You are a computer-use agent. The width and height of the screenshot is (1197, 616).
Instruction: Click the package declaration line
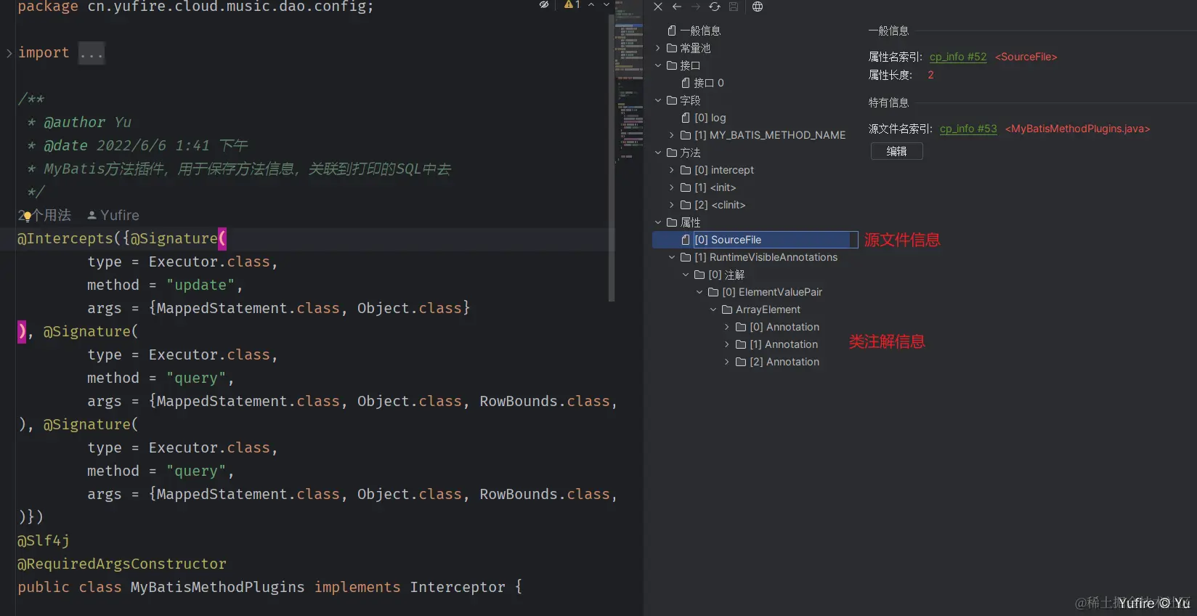pos(195,7)
